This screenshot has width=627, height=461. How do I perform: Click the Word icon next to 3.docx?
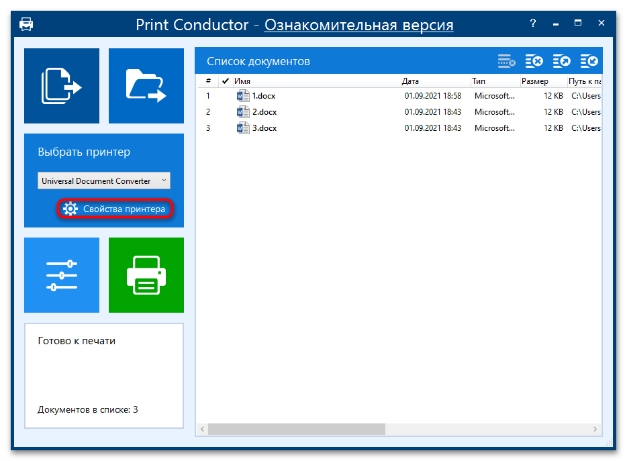[x=243, y=128]
